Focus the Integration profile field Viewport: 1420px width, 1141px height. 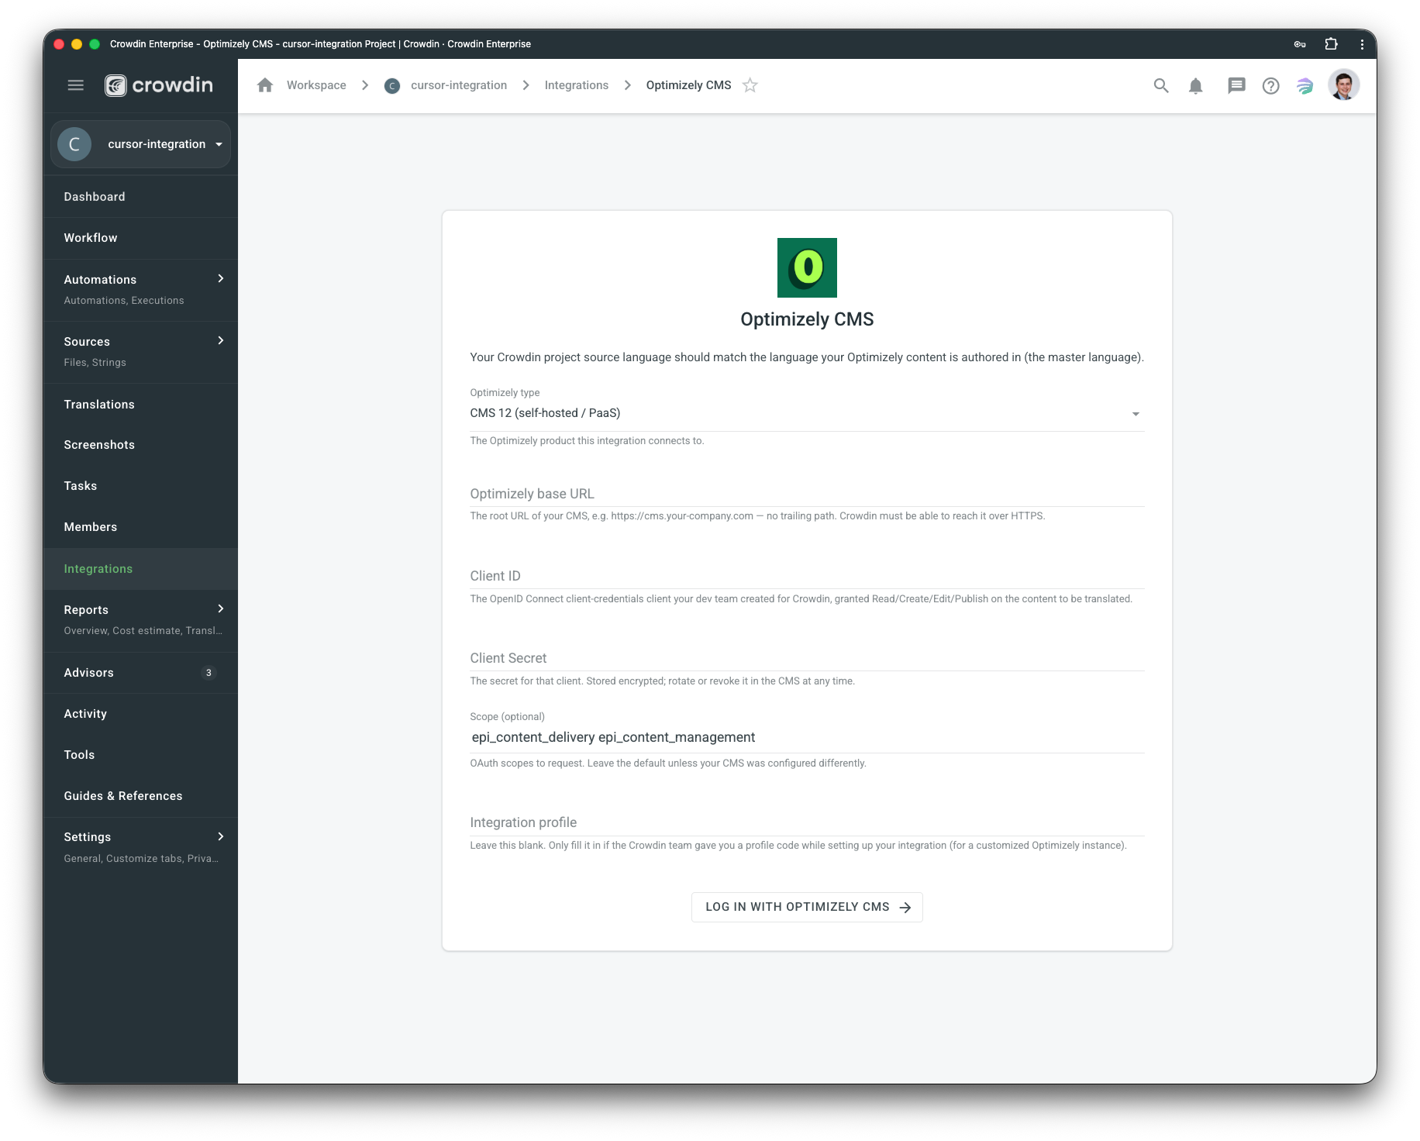[x=807, y=822]
